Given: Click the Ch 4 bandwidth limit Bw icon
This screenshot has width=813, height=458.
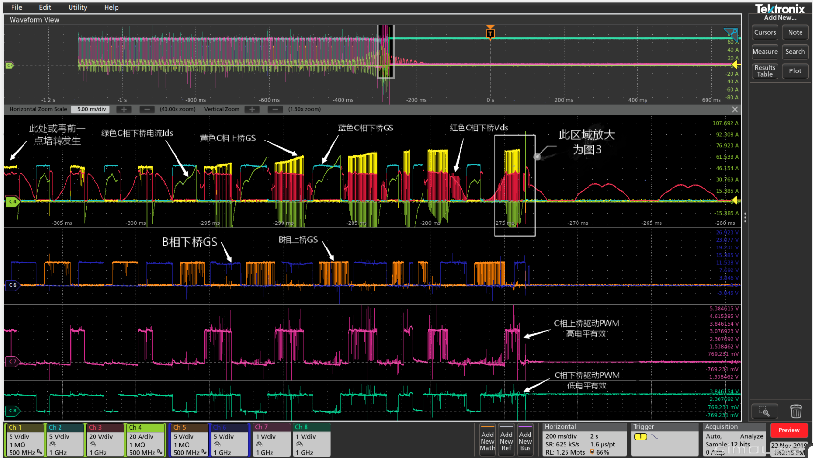Looking at the screenshot, I should (x=160, y=452).
